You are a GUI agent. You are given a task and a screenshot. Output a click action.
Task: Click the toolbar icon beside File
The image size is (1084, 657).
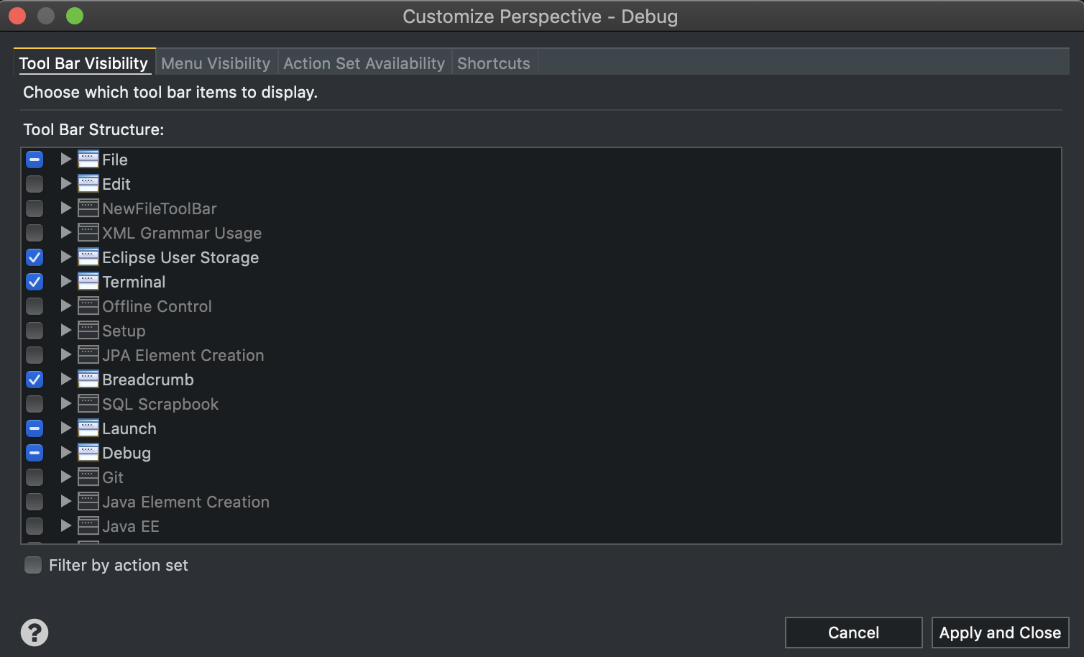(88, 160)
